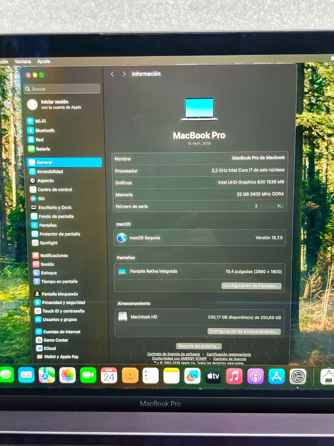Open Wi-Fi settings in the sidebar
334x446 pixels.
click(36, 121)
